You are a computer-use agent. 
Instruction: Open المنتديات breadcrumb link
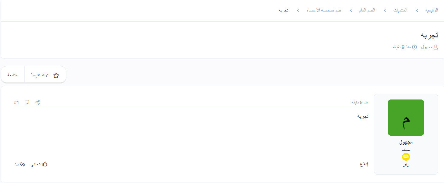click(400, 10)
